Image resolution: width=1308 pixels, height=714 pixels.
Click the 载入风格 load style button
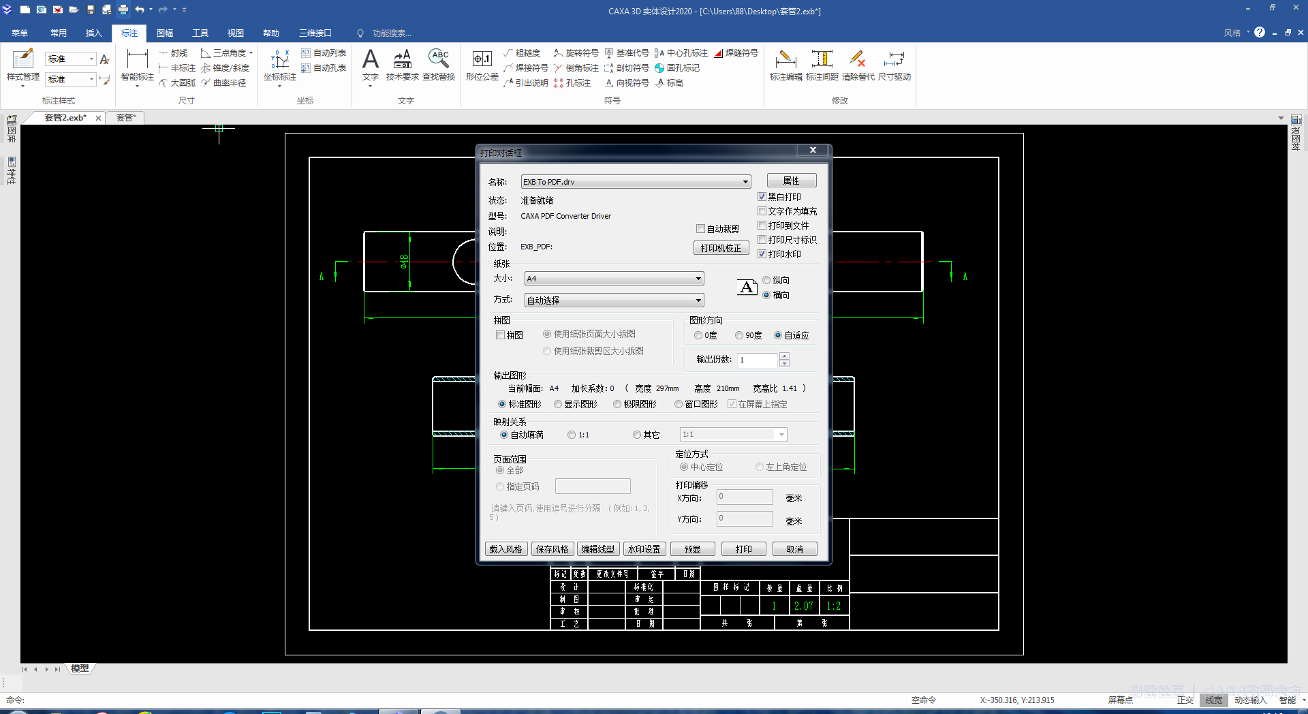(506, 549)
